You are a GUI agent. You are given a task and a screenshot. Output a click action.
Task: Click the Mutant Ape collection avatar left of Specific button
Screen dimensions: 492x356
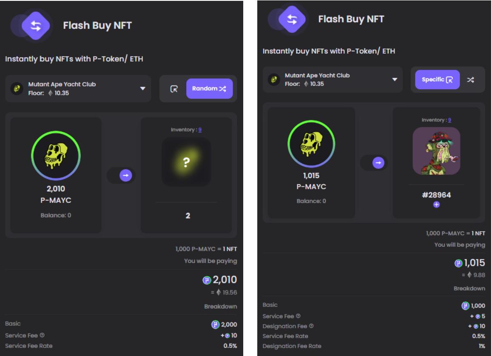click(x=273, y=80)
